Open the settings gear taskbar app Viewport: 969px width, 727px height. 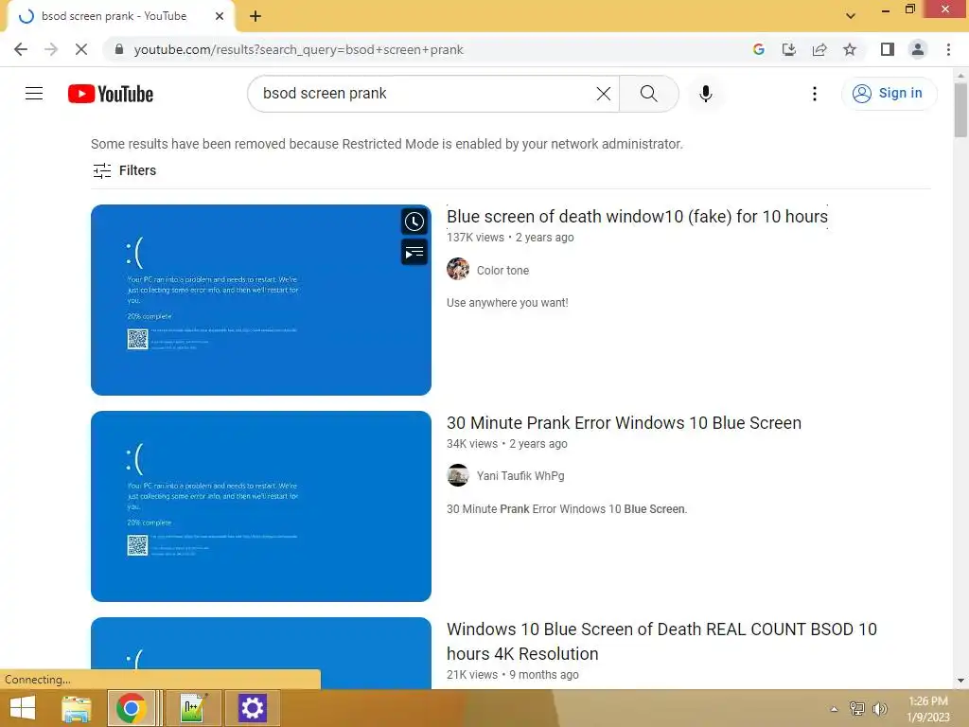pyautogui.click(x=252, y=708)
